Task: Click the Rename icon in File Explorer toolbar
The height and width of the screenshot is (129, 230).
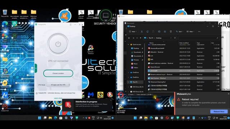Action: pos(159,32)
